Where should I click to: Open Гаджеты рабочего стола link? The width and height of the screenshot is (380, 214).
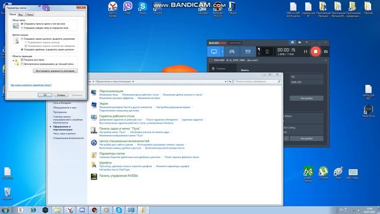[x=116, y=116]
